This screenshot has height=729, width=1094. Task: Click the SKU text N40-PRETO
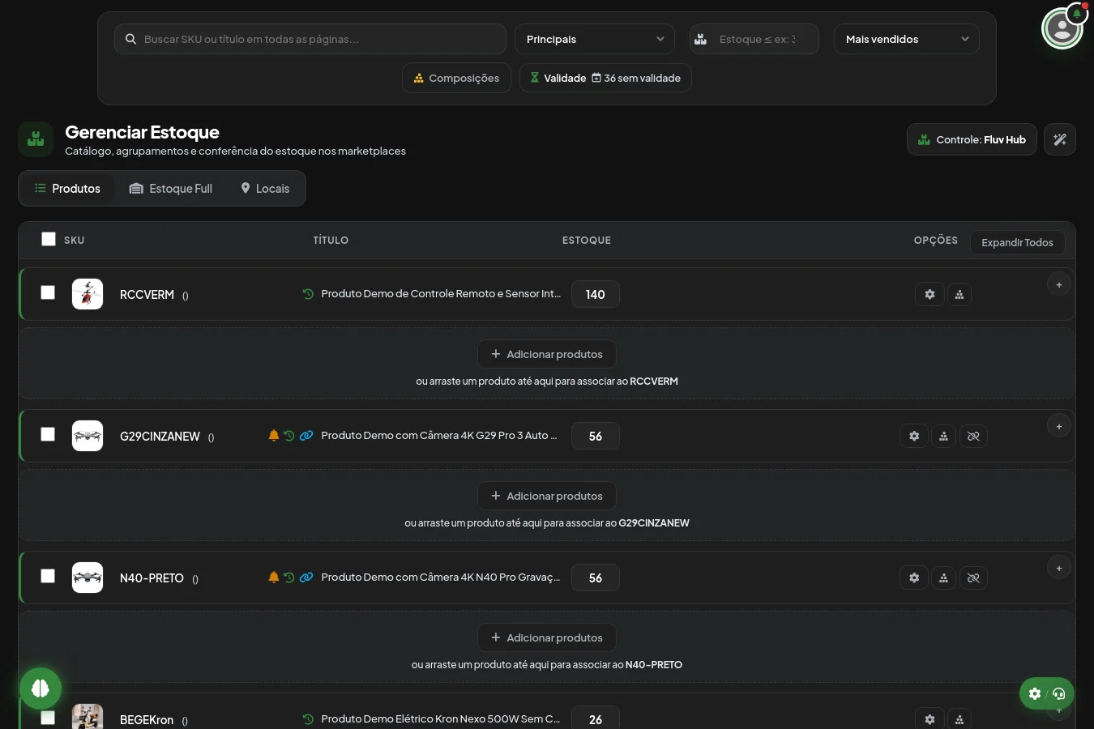pos(152,578)
